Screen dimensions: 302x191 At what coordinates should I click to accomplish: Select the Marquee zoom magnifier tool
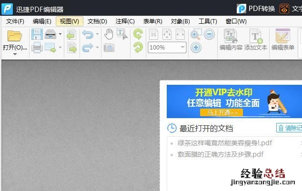[x=196, y=34]
